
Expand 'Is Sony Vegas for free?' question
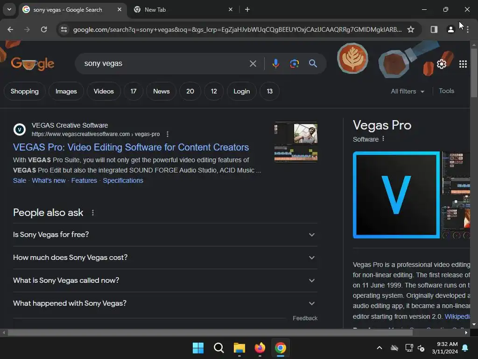(x=165, y=235)
